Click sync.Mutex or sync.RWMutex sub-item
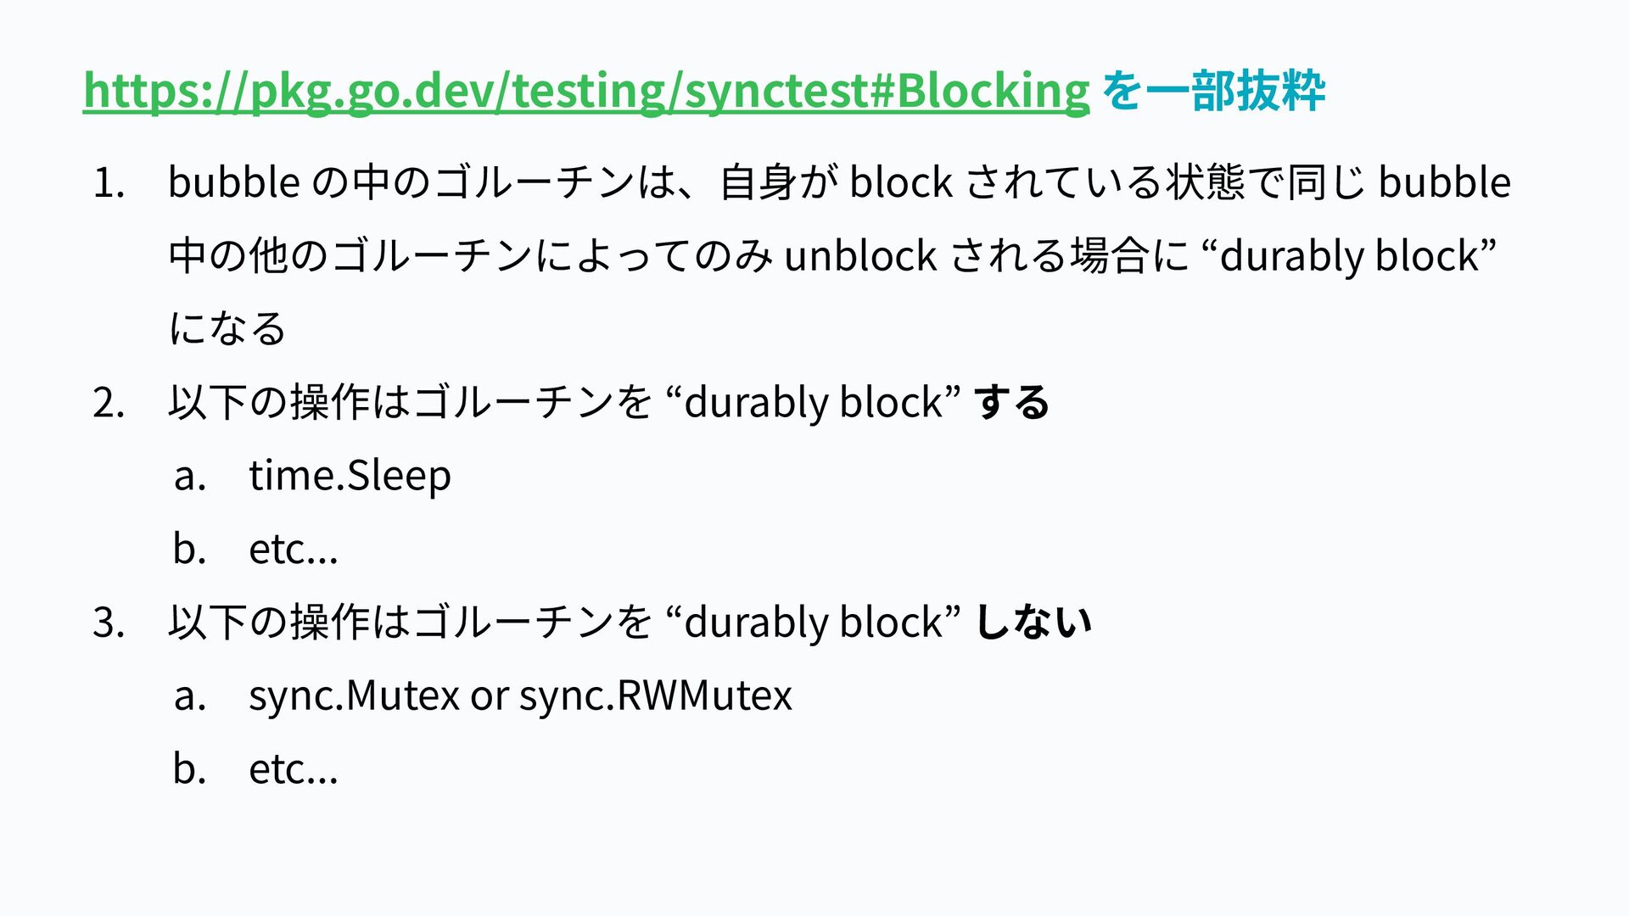This screenshot has height=916, width=1629. click(520, 695)
